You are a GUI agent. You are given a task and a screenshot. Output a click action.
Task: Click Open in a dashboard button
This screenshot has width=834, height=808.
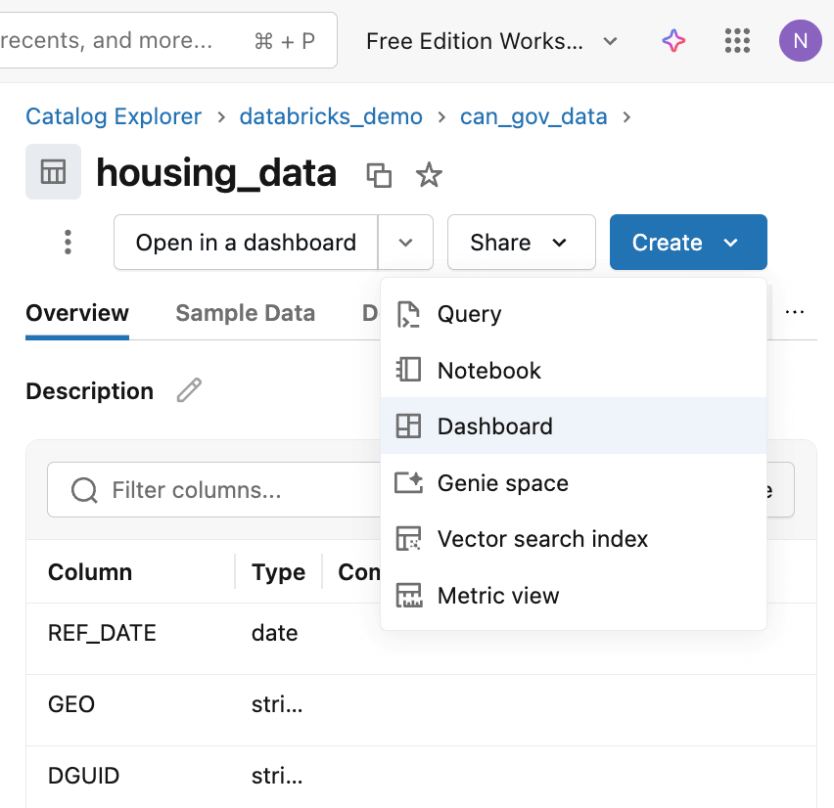pos(246,243)
